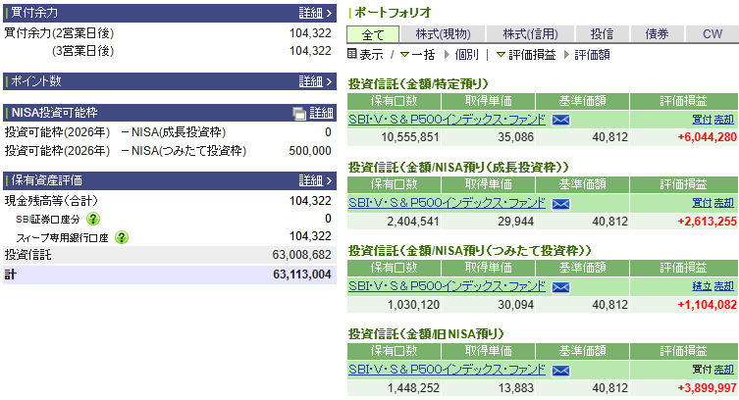The width and height of the screenshot is (739, 400).
Task: Open 詳細 in the 保有資産評価 header
Action: pyautogui.click(x=315, y=180)
